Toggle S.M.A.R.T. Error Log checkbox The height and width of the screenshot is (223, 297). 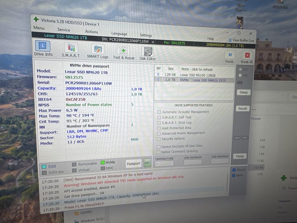159,123
